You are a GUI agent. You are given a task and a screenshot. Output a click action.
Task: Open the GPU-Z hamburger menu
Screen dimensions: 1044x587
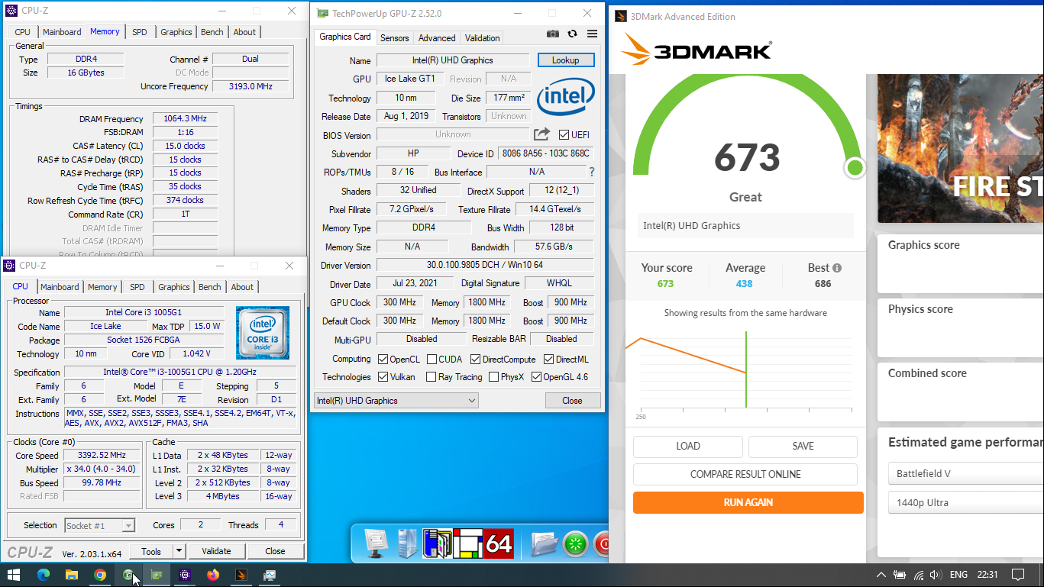pos(592,34)
